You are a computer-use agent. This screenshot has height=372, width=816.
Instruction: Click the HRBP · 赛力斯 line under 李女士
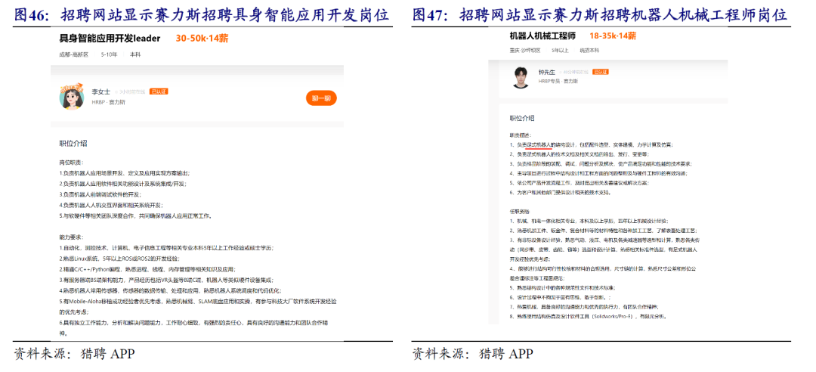click(108, 102)
